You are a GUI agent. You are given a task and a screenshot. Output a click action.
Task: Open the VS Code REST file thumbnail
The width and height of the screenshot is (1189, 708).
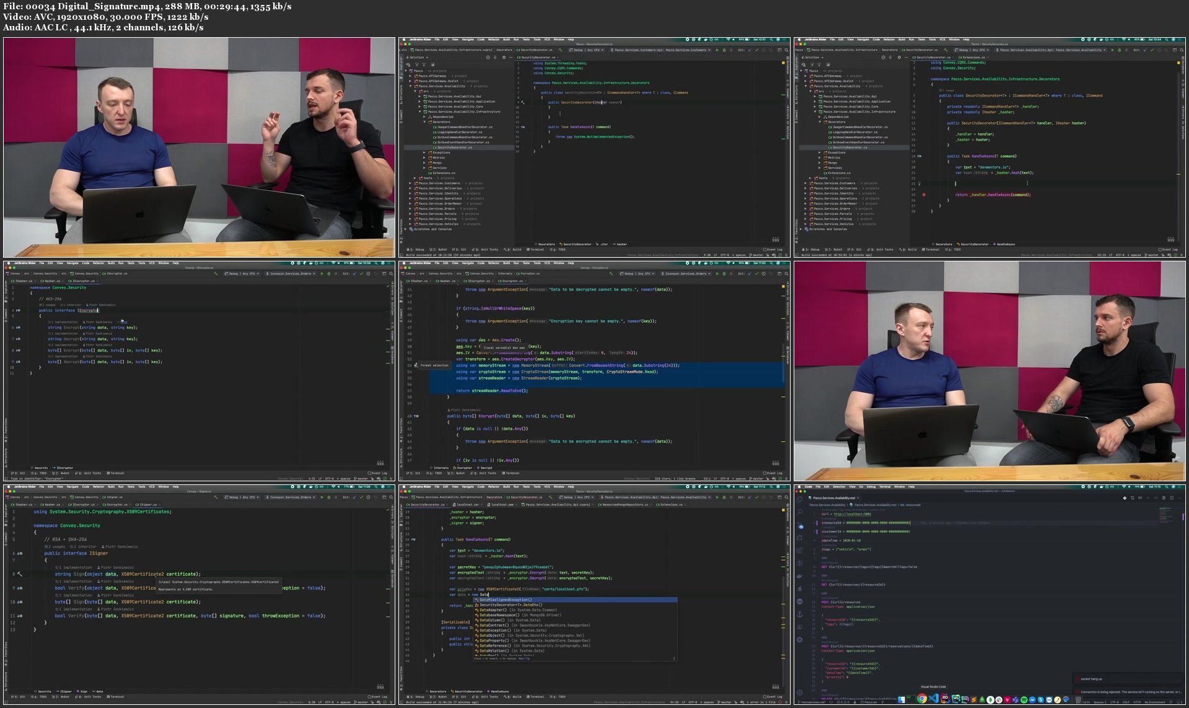pos(989,595)
